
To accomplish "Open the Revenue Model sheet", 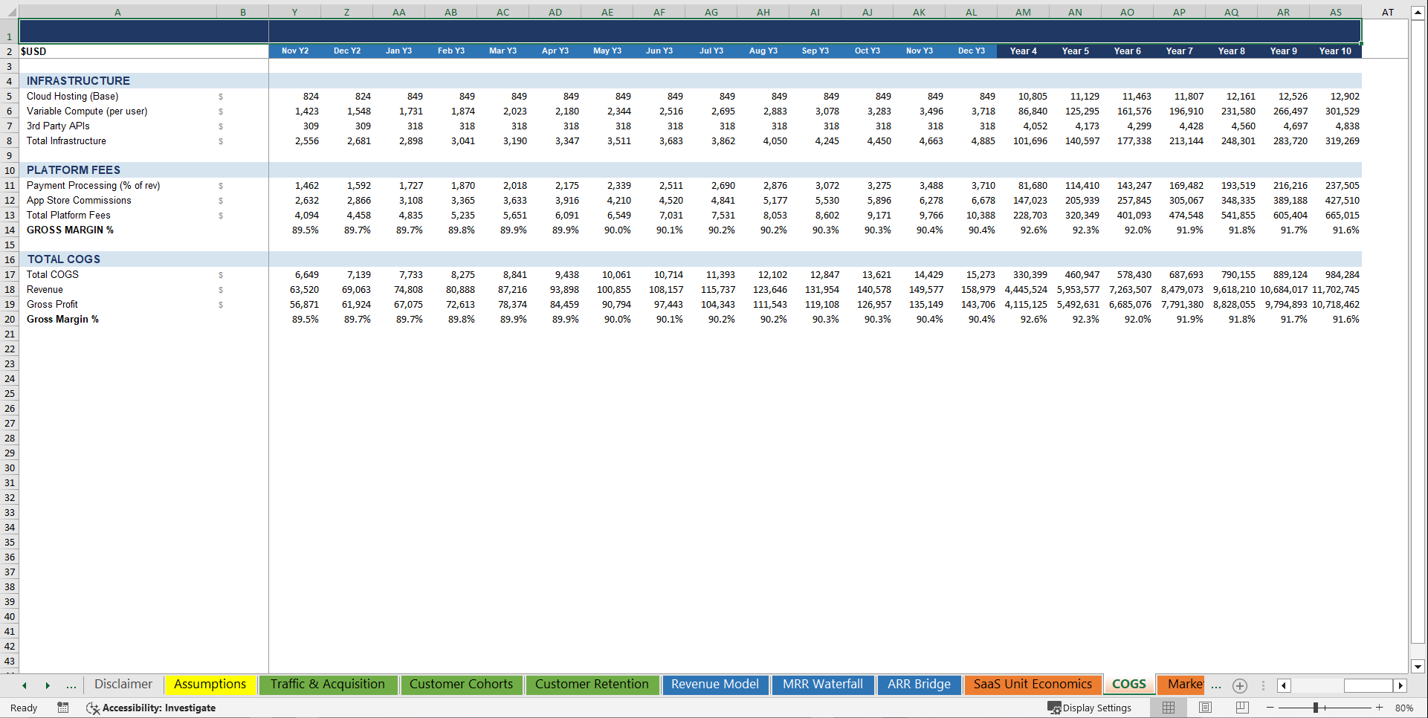I will pos(715,685).
